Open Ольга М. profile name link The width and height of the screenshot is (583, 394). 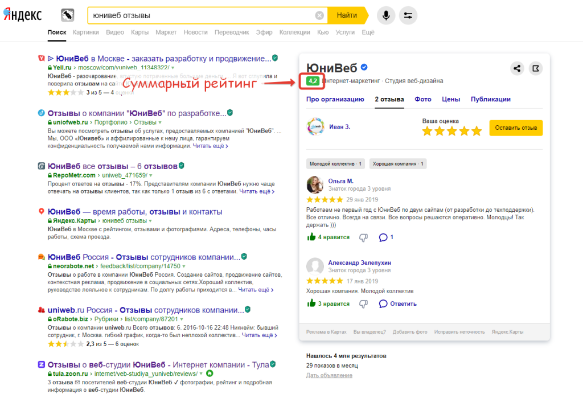pyautogui.click(x=340, y=181)
